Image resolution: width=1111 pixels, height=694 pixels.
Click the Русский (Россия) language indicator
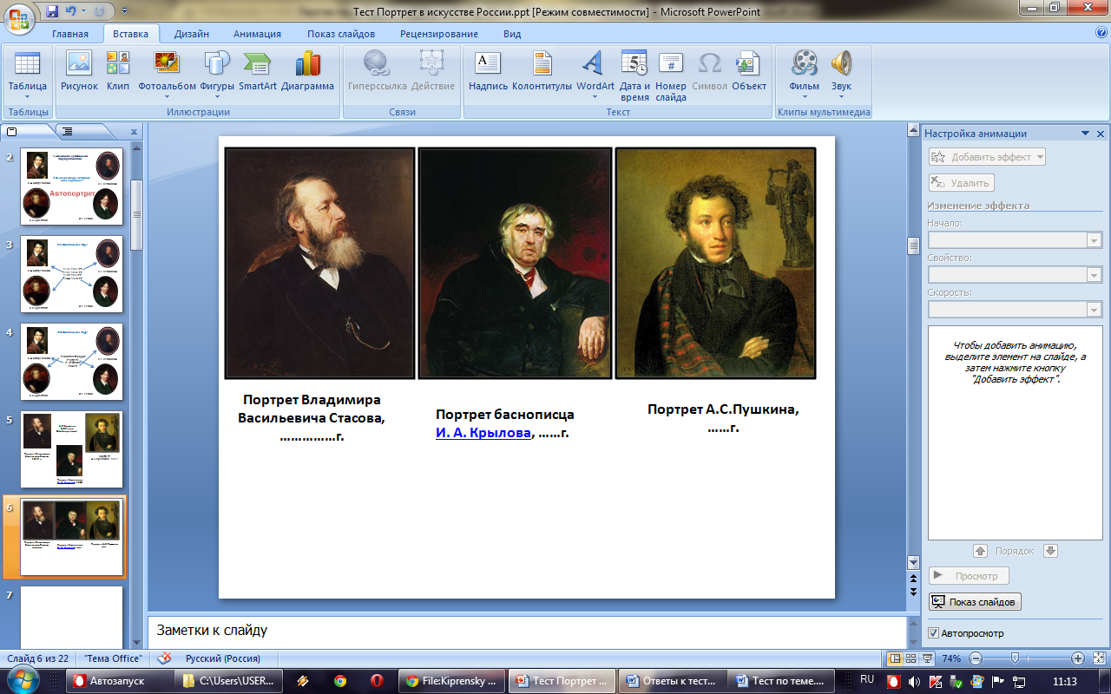[x=223, y=658]
